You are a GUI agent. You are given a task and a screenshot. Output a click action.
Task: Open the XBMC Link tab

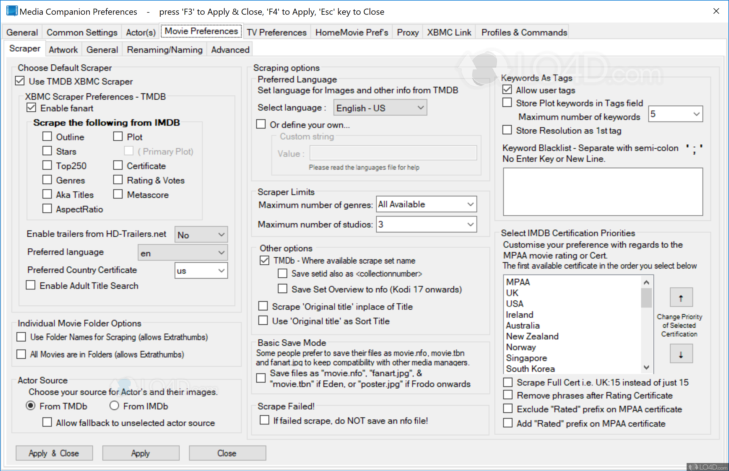(x=449, y=32)
